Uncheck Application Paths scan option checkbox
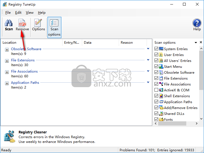Screen dimensions: 204x153 point(156,101)
